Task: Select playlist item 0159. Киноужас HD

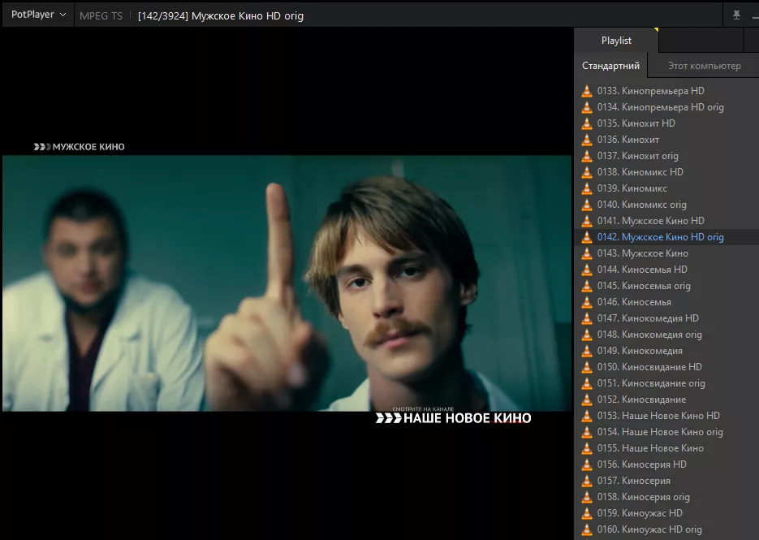Action: (x=666, y=513)
